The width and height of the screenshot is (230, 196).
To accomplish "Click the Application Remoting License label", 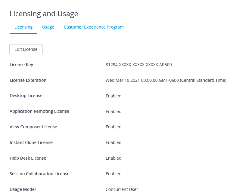I will (x=39, y=111).
